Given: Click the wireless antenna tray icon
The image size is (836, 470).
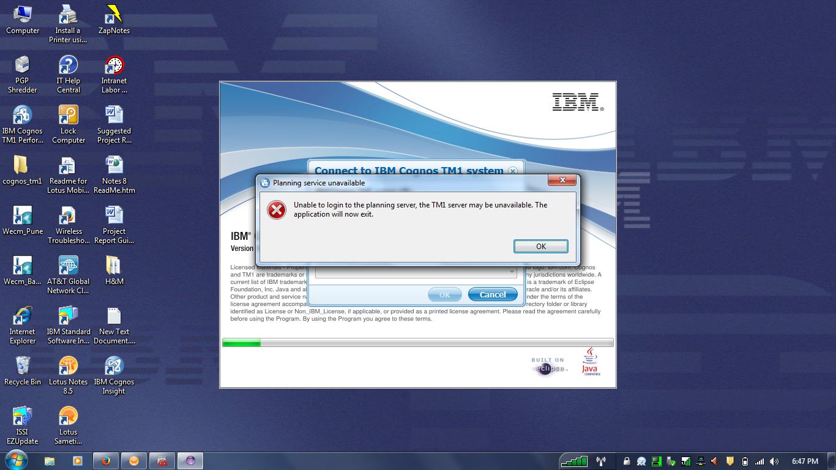Looking at the screenshot, I should 601,461.
